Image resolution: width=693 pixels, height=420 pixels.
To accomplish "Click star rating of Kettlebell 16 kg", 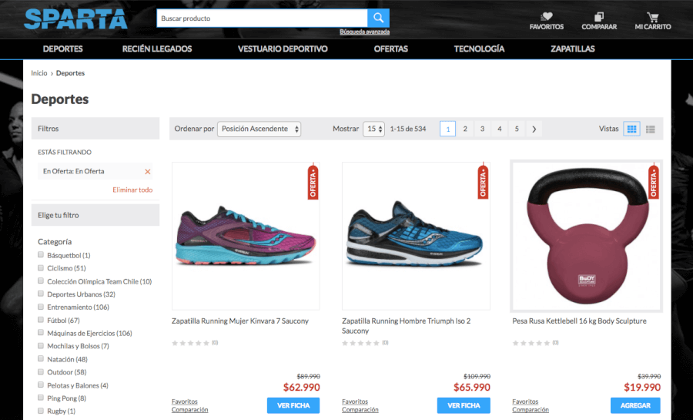I will [531, 343].
